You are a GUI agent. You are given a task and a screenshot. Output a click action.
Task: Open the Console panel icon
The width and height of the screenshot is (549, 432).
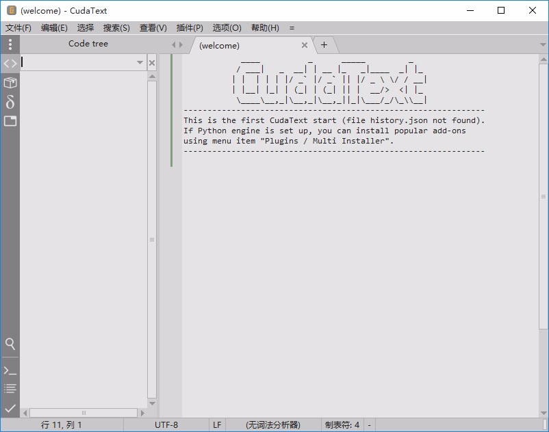(x=10, y=370)
